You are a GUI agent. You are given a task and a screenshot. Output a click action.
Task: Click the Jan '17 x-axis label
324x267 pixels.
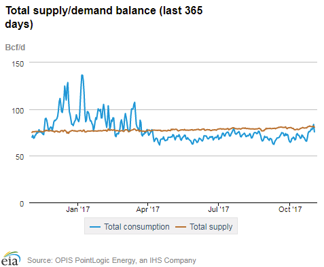78,209
